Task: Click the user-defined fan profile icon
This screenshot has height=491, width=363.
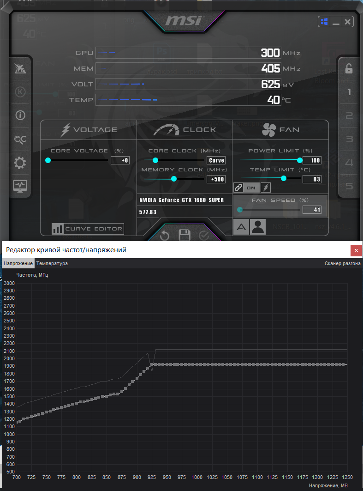Action: pyautogui.click(x=258, y=227)
